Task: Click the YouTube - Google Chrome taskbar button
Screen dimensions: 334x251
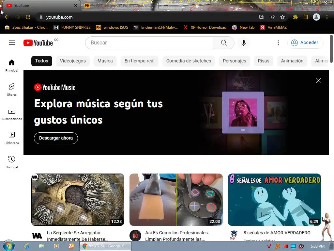Action: pyautogui.click(x=105, y=246)
